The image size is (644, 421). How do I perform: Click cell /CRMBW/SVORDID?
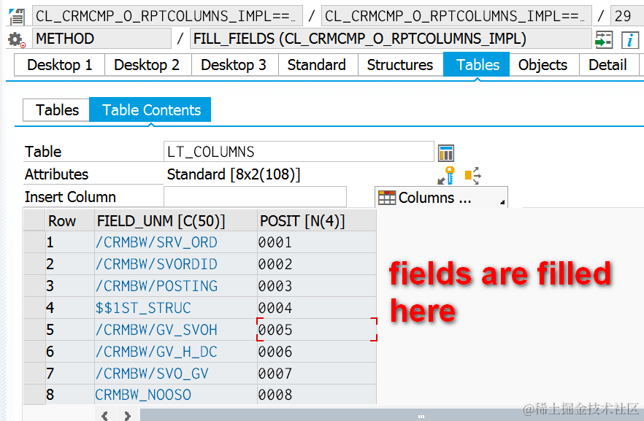(x=176, y=264)
